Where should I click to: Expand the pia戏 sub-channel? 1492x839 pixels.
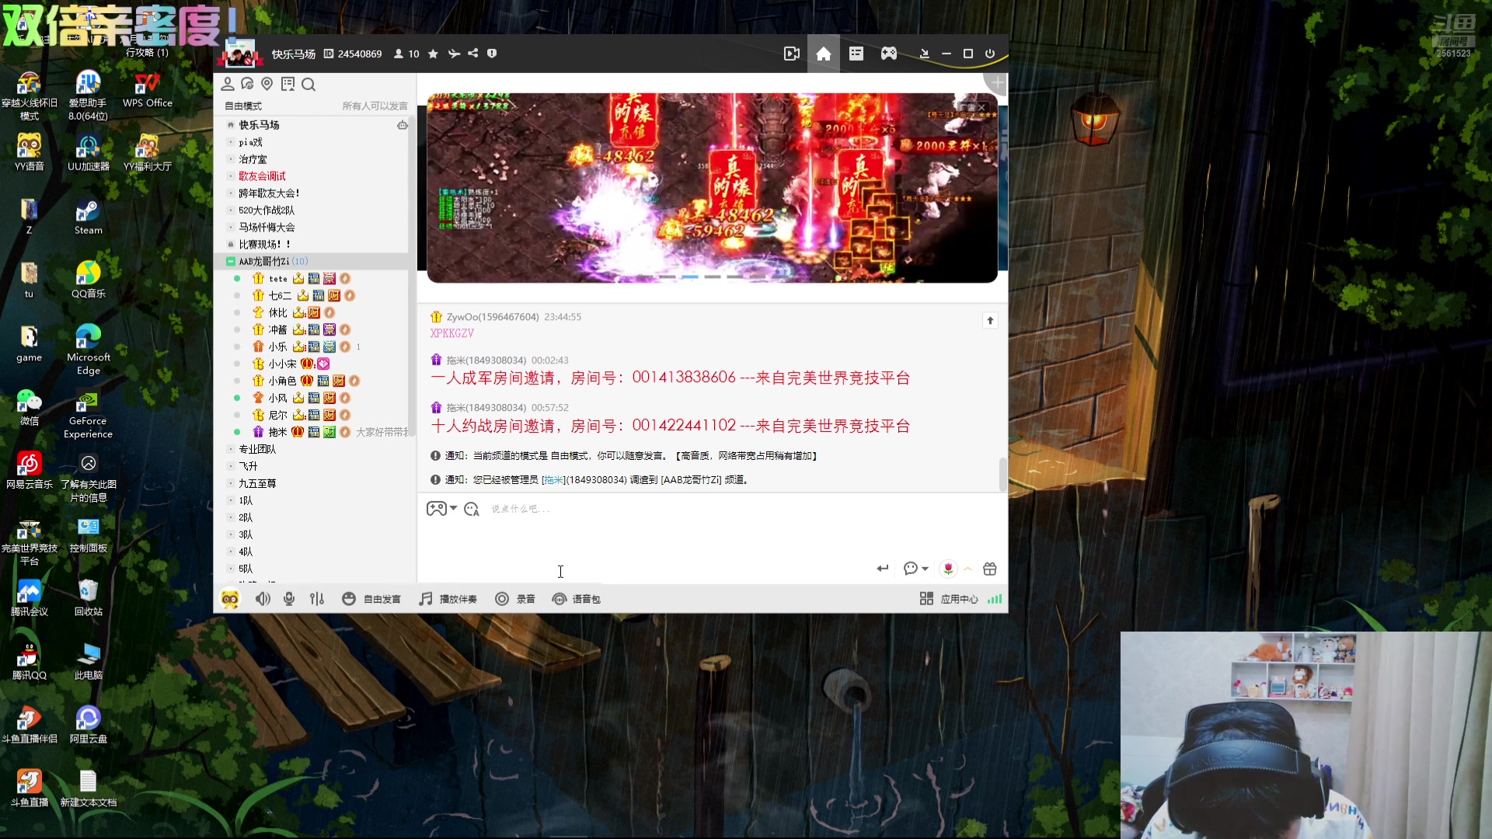pos(231,142)
